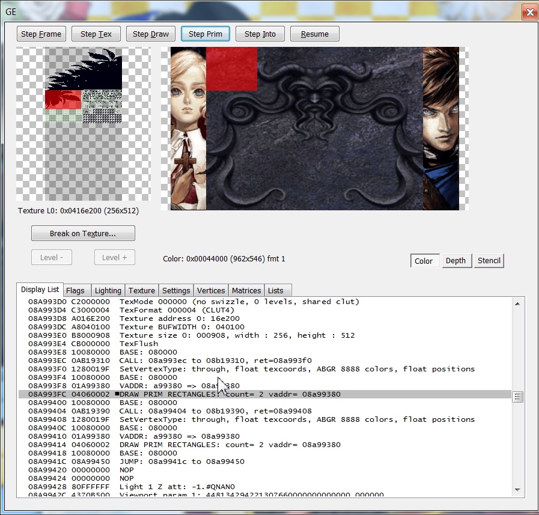Open the Flags tab
Screen dimensions: 539x515
click(x=76, y=291)
